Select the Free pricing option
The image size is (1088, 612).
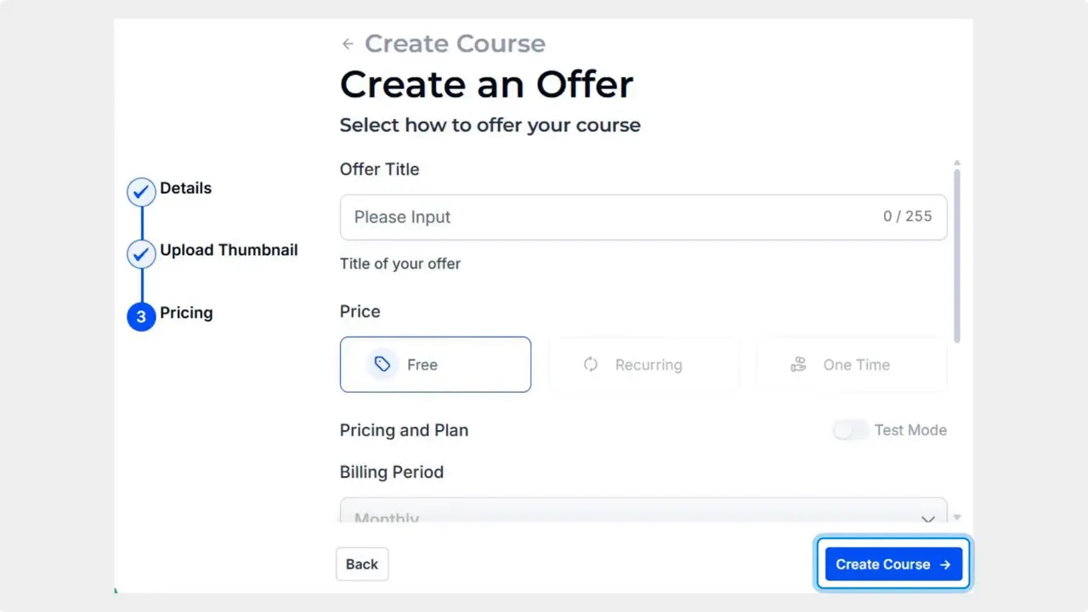[x=435, y=364]
